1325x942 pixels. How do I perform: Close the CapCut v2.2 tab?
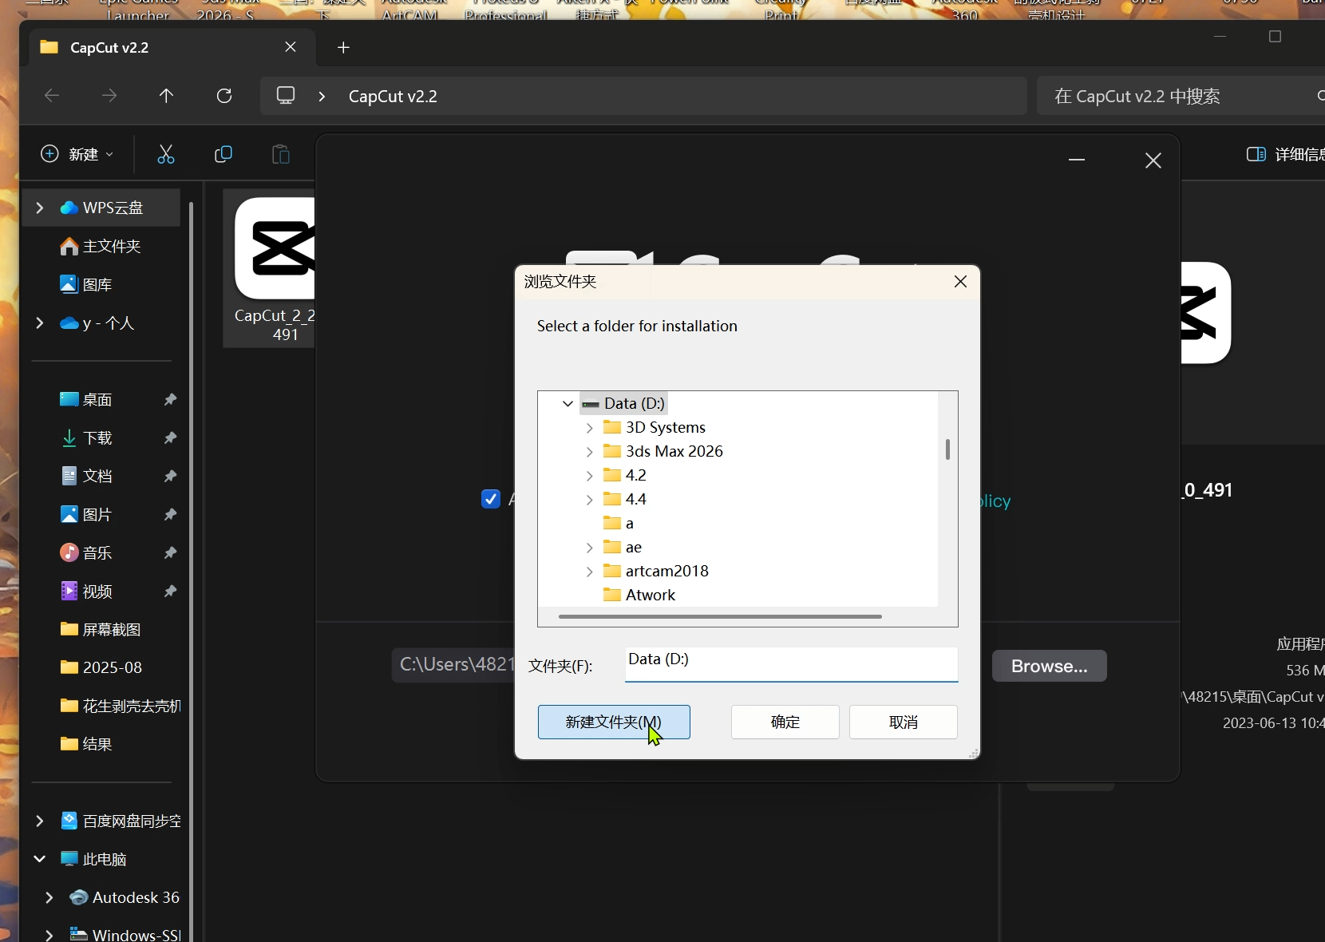pyautogui.click(x=291, y=47)
